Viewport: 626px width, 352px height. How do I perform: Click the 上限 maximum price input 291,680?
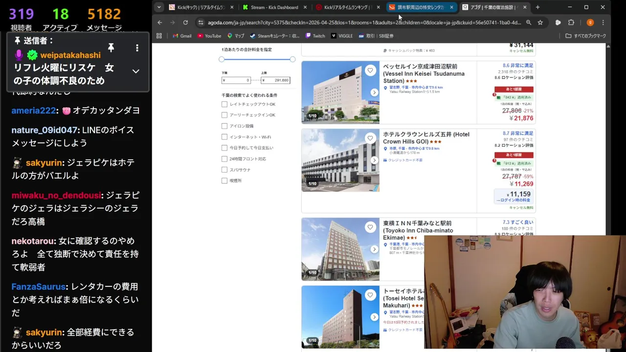pos(275,80)
